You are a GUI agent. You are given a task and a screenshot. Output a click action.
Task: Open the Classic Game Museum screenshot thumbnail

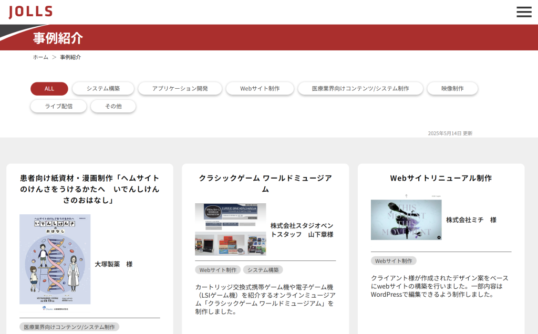(230, 229)
